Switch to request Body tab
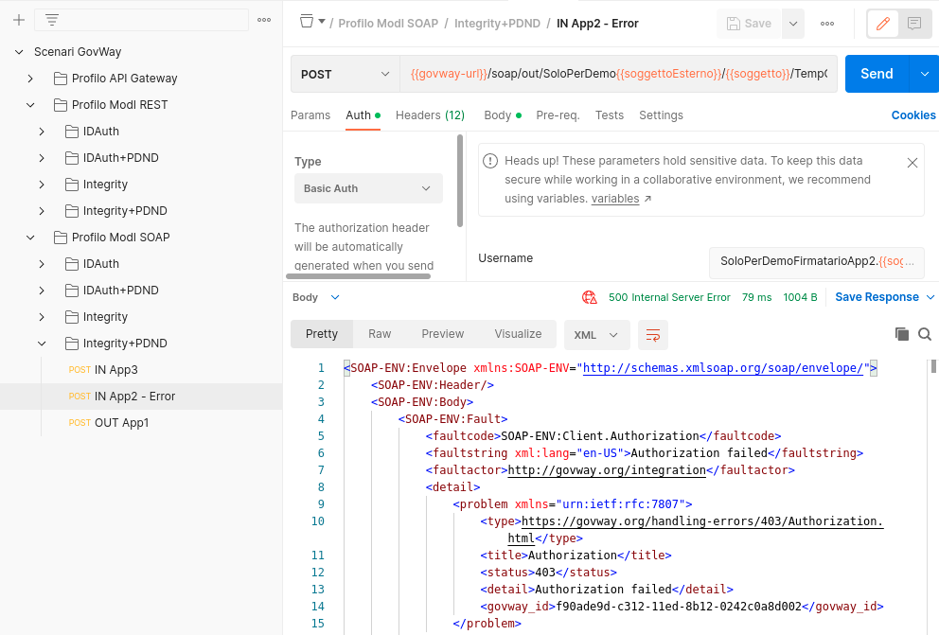Viewport: 939px width, 635px height. pos(503,115)
